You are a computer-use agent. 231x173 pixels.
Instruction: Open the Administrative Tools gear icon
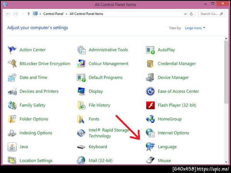(81, 50)
